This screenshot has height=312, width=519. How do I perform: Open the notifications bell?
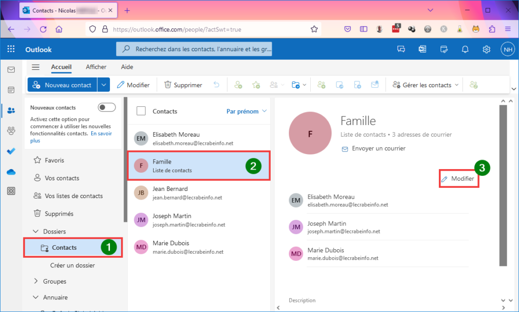(x=465, y=49)
